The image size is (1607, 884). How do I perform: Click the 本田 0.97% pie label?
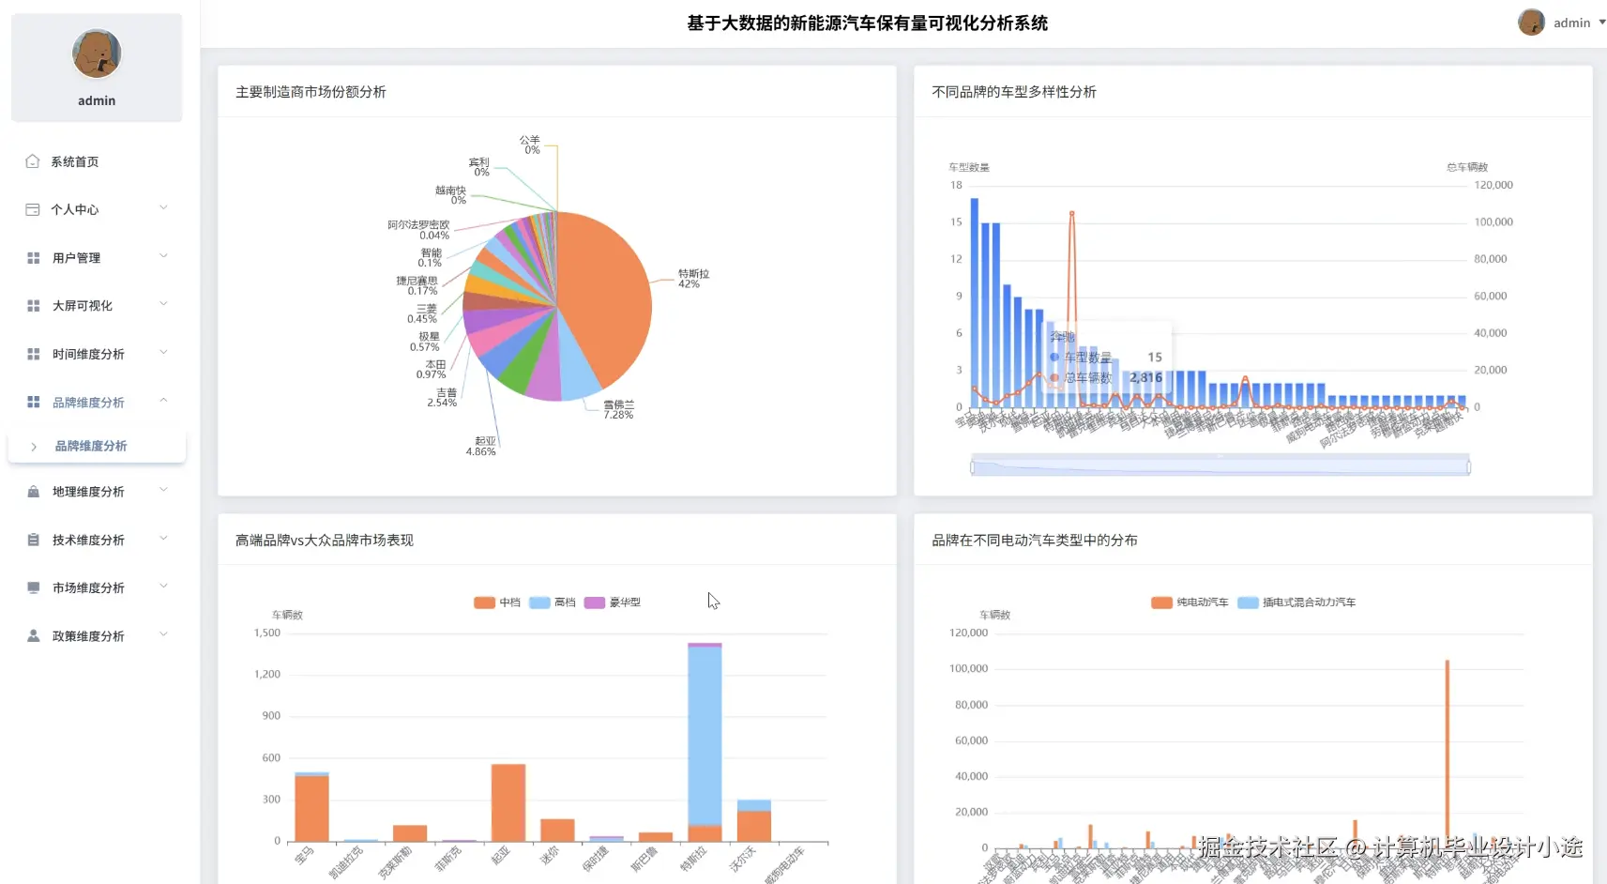click(x=432, y=370)
